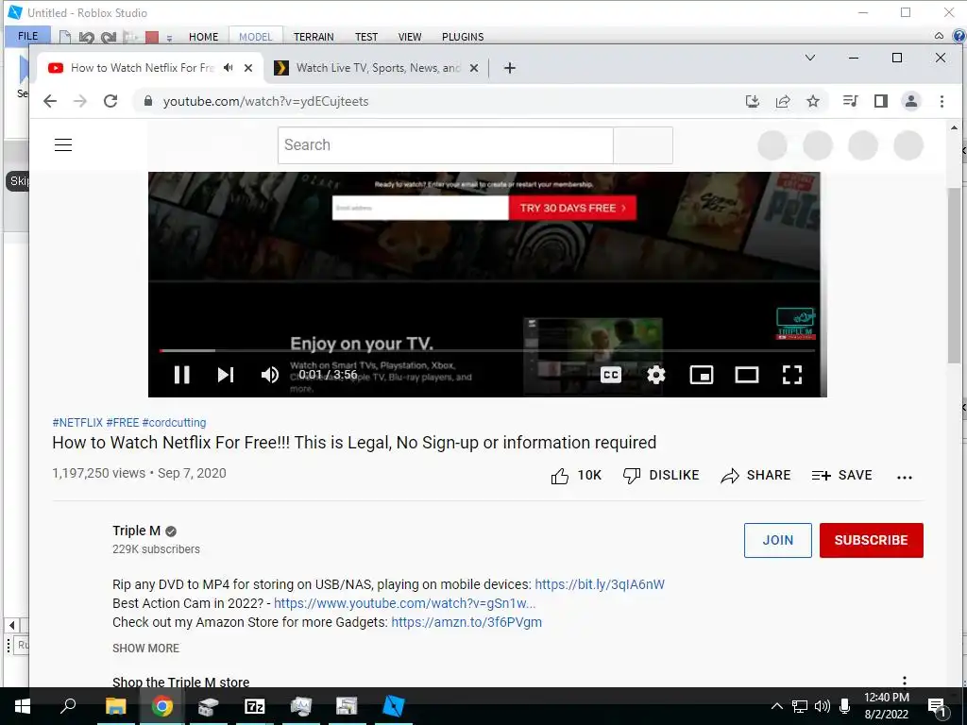
Task: Click Roblox Studio new file icon
Action: [x=65, y=38]
